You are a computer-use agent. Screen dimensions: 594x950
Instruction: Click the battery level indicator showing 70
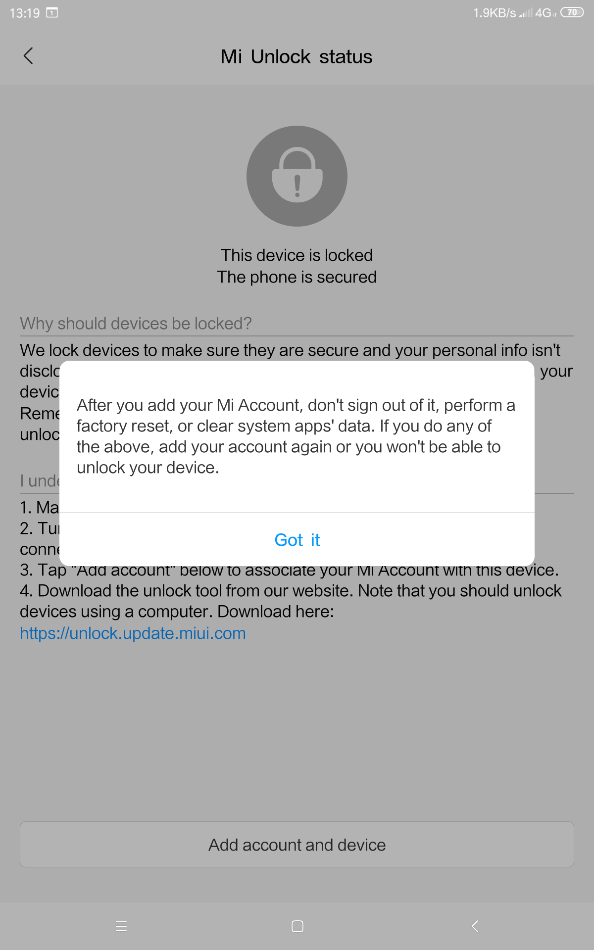coord(572,12)
